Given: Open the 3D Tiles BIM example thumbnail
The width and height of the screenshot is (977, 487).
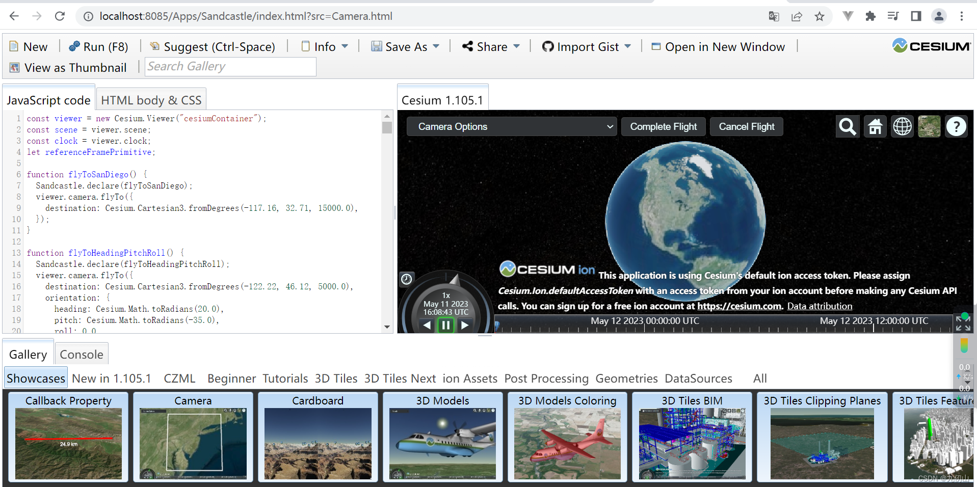Looking at the screenshot, I should [692, 437].
